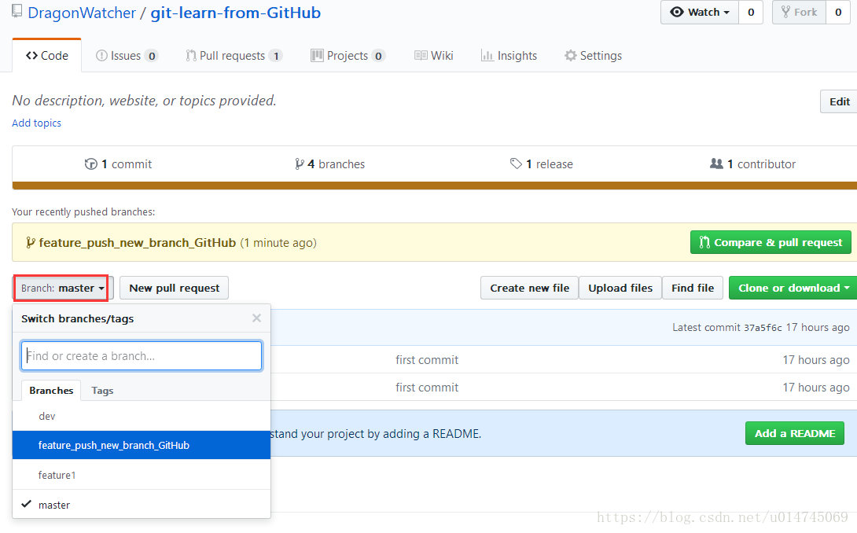Click the Code brackets icon
Viewport: 857px width, 533px height.
(31, 56)
